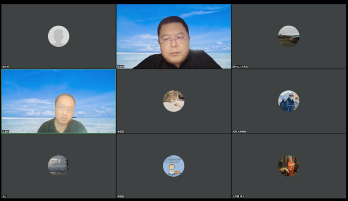Image resolution: width=348 pixels, height=201 pixels.
Task: Click the gray default silhouette avatar
Action: [x=59, y=36]
